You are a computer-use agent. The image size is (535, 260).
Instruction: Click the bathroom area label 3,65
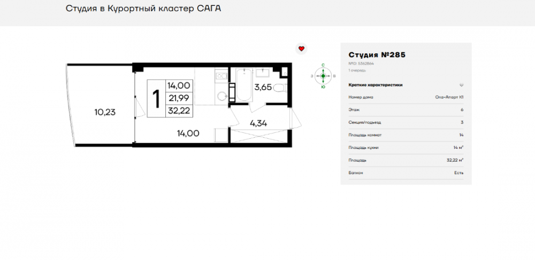coord(262,87)
